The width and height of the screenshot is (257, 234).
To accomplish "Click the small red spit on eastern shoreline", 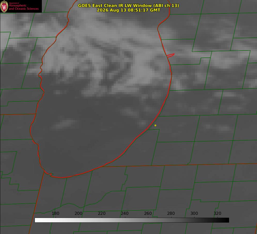I will point(171,55).
